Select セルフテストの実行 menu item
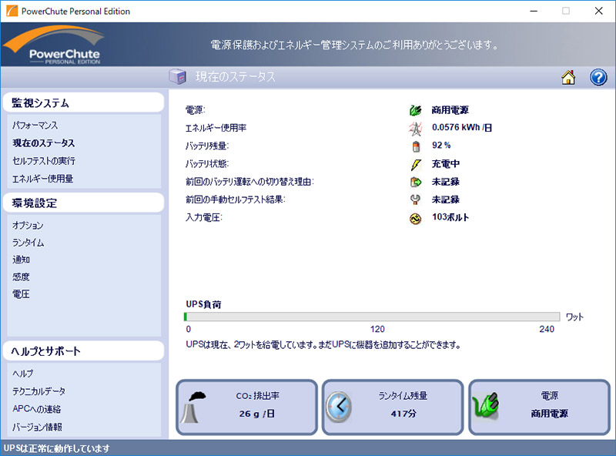Screen dimensions: 616x456 [44, 161]
